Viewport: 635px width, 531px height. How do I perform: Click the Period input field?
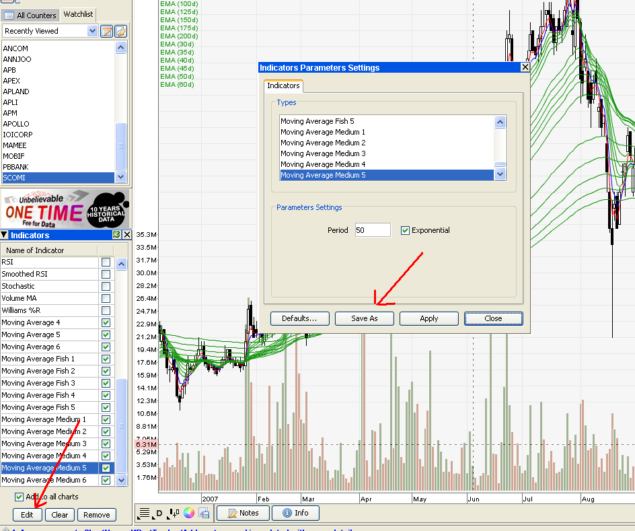click(372, 230)
